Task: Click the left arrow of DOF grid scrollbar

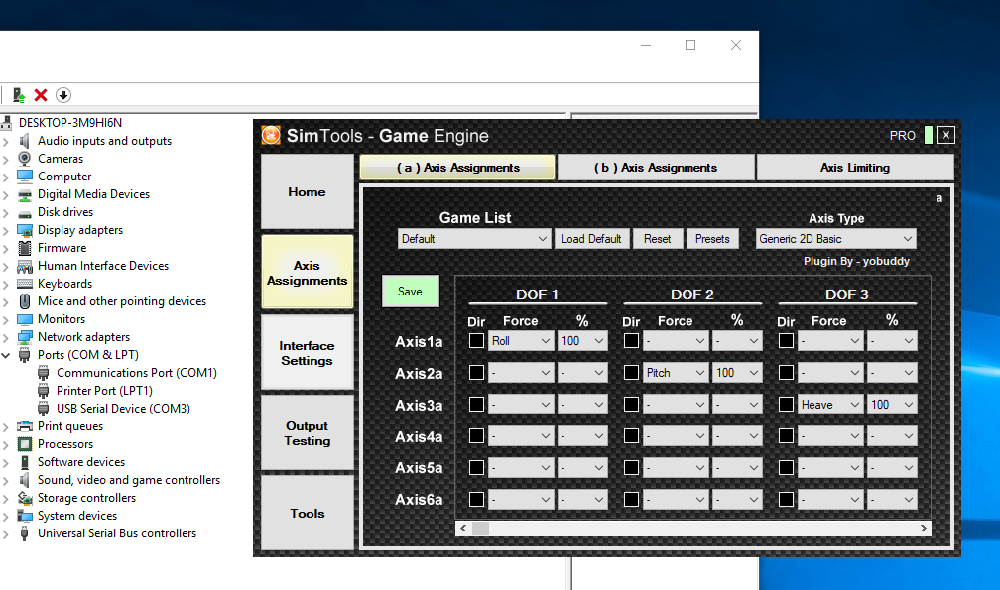Action: (463, 529)
